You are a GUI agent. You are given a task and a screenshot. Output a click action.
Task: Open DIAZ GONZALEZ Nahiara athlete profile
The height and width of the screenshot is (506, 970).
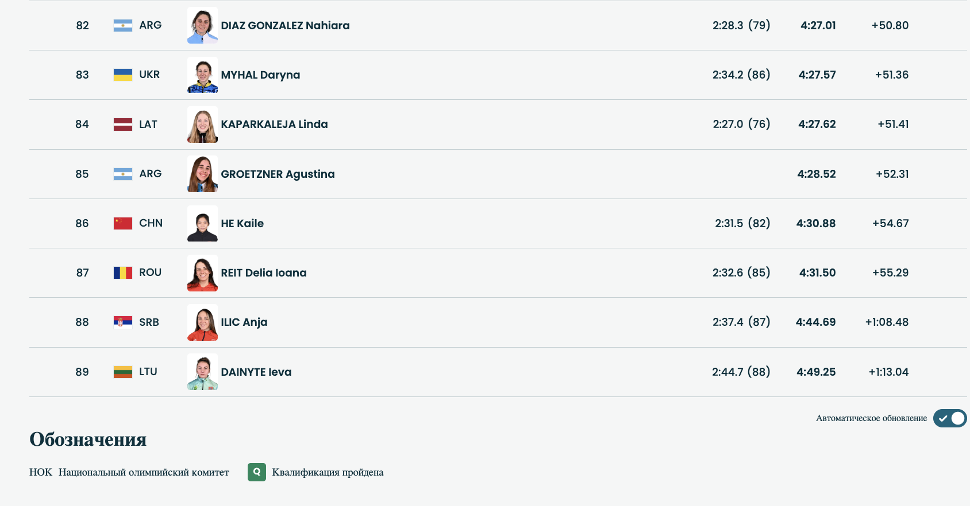coord(285,25)
